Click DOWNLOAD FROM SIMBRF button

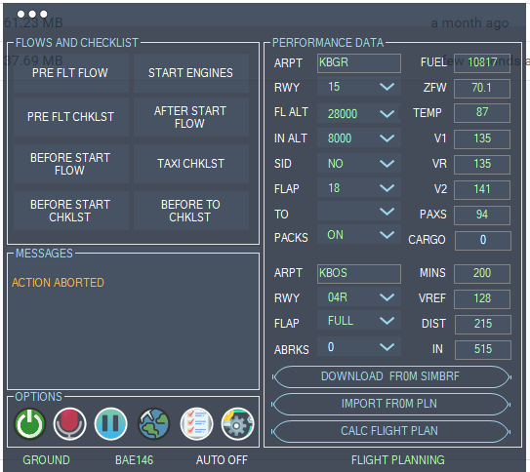(x=391, y=376)
